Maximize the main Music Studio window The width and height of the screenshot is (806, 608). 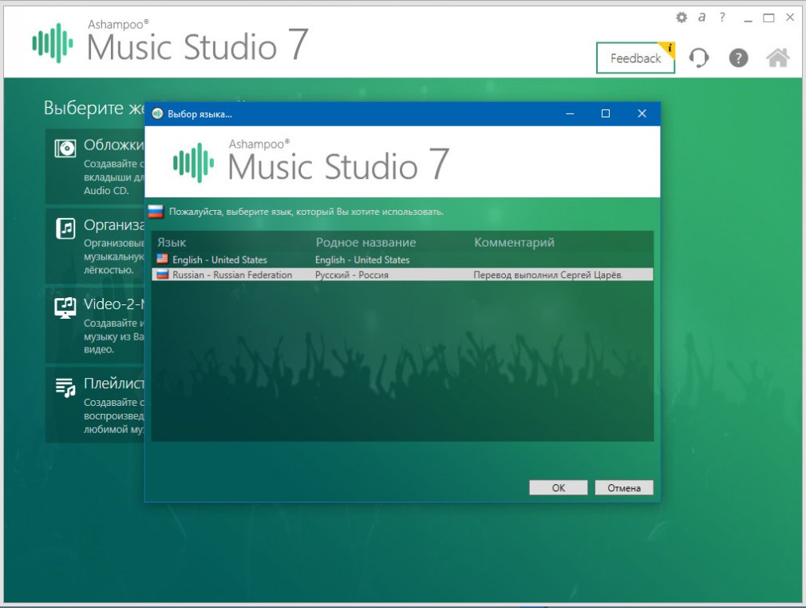[768, 18]
